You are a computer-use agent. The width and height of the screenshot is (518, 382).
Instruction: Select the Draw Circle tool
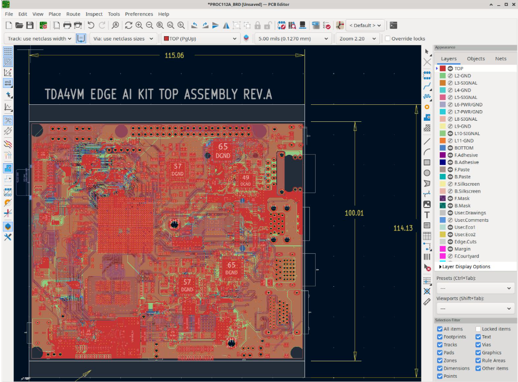pos(427,173)
